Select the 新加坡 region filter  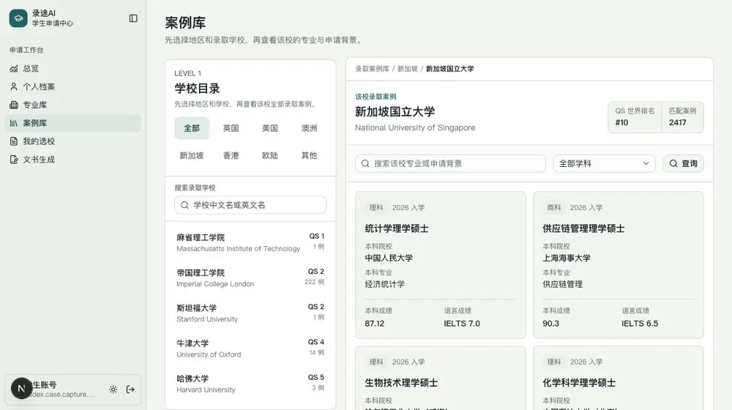coord(191,155)
